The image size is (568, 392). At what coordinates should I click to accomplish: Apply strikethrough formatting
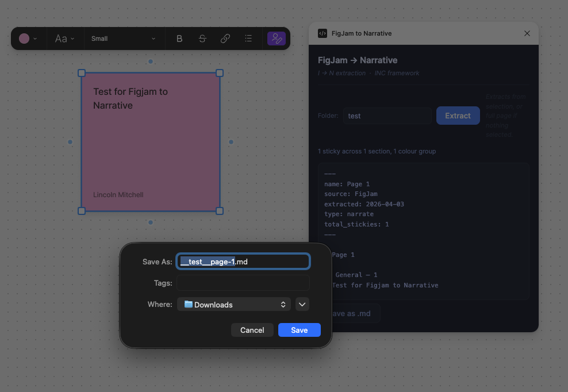pyautogui.click(x=202, y=39)
